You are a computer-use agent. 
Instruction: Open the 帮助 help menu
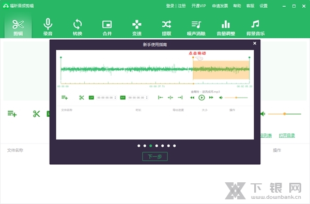[x=237, y=6]
